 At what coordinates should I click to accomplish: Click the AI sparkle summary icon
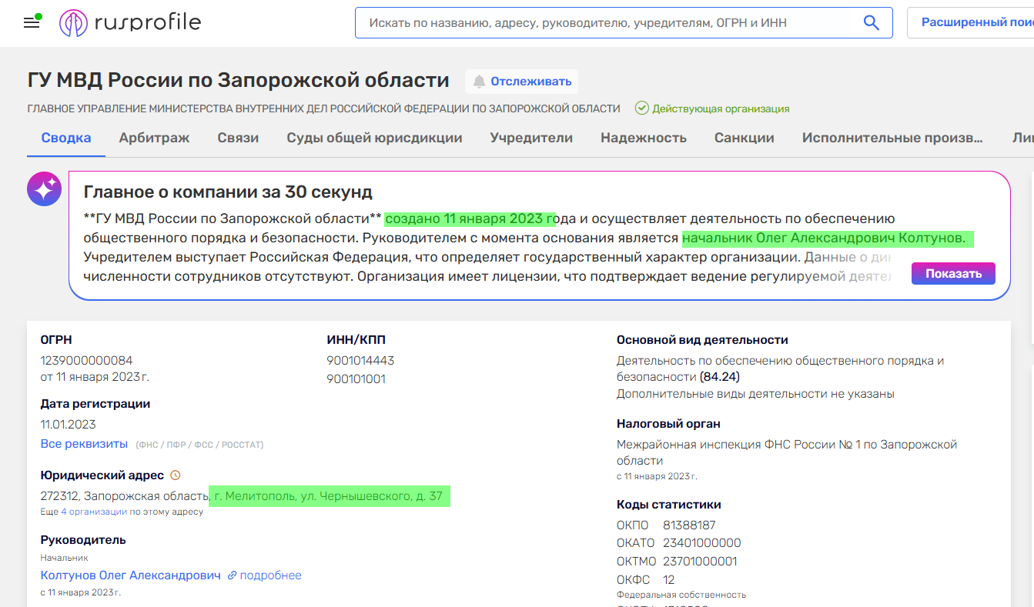coord(44,188)
